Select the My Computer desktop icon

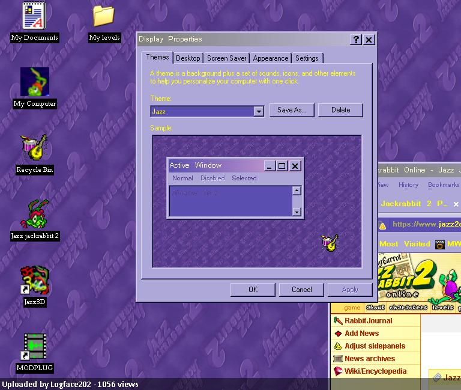click(34, 82)
